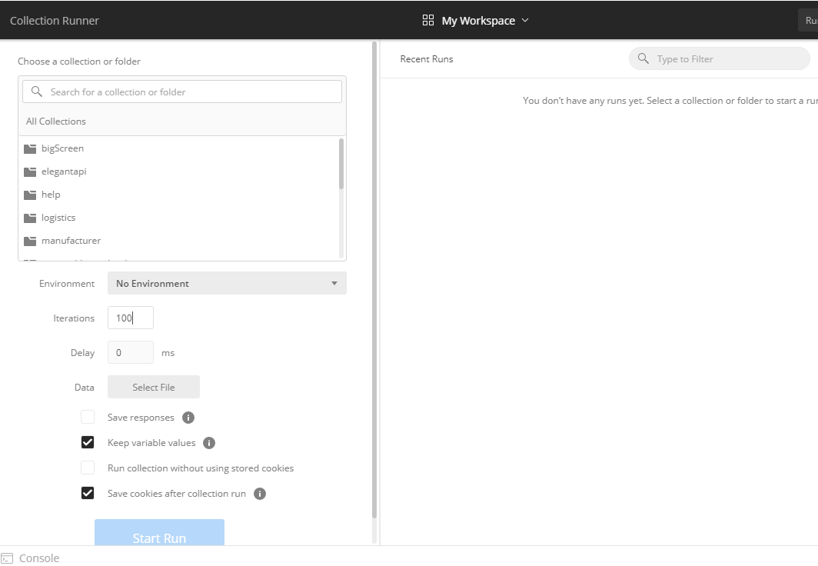Click the workspace grid icon

427,20
